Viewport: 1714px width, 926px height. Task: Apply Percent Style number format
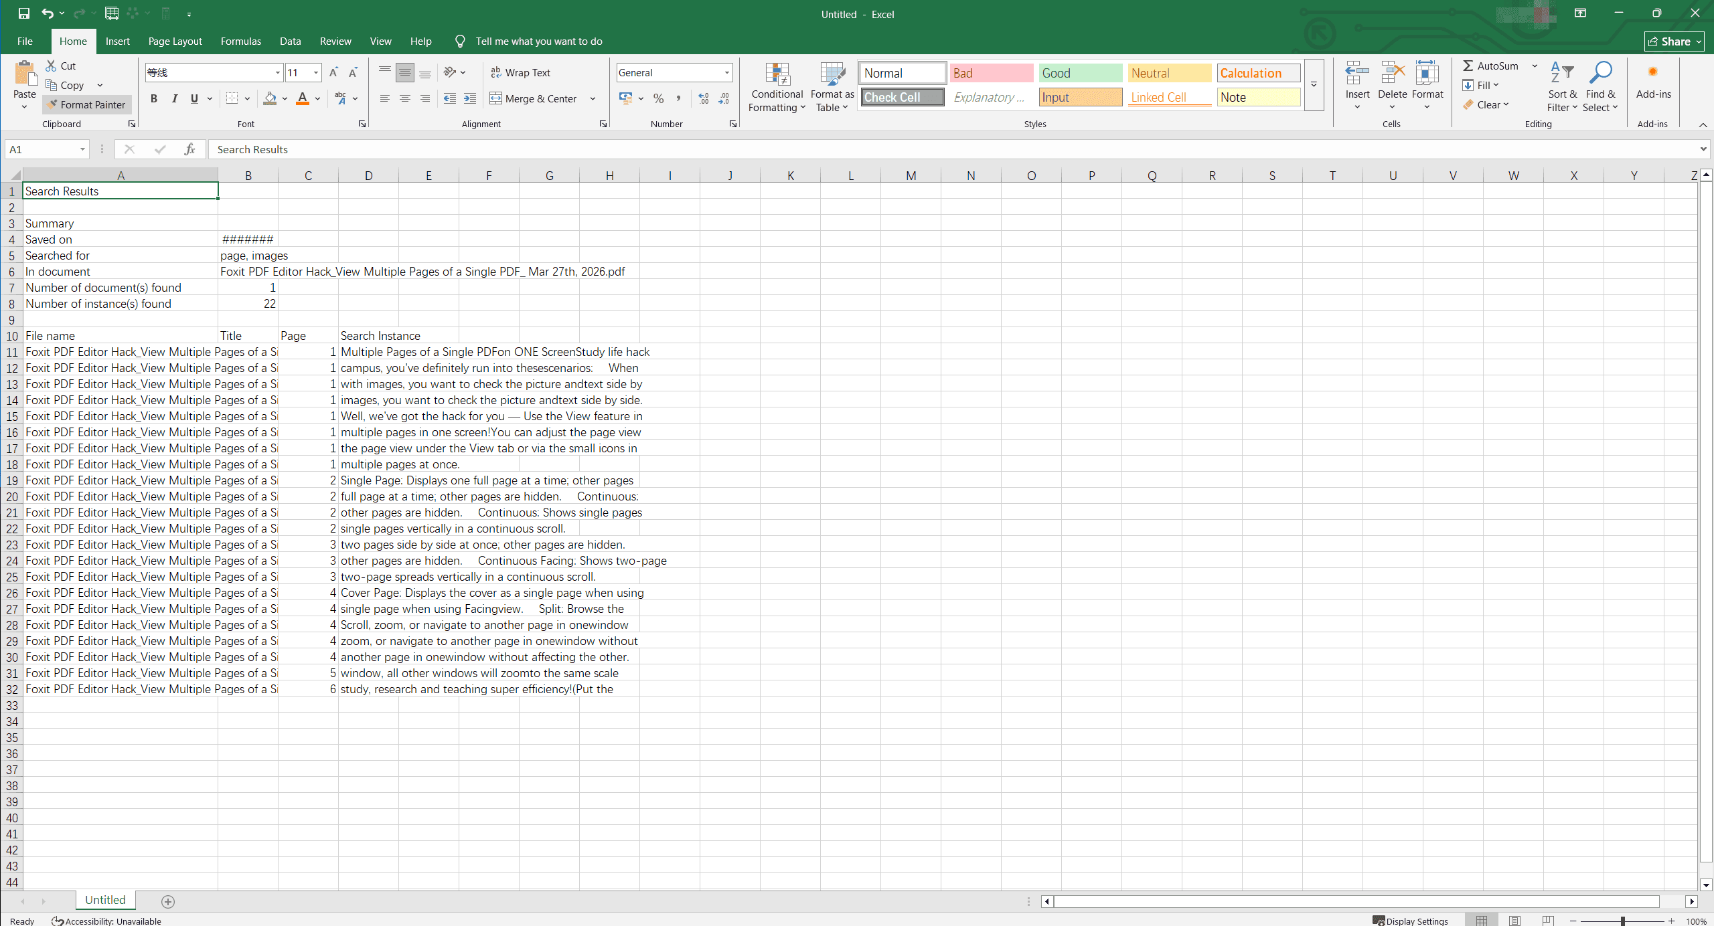tap(659, 98)
